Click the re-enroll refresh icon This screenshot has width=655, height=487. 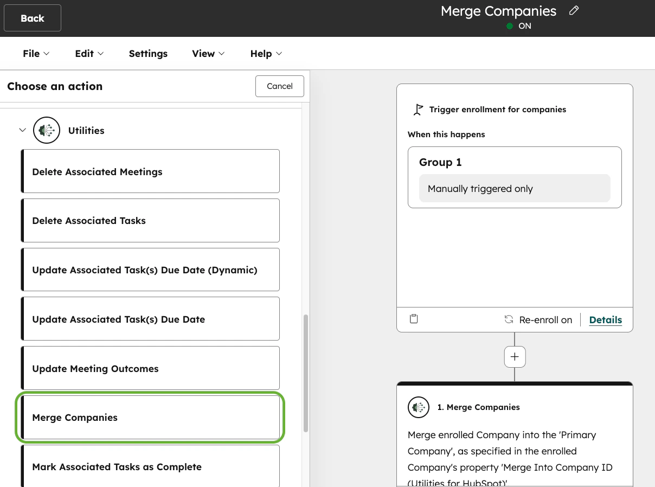tap(509, 319)
